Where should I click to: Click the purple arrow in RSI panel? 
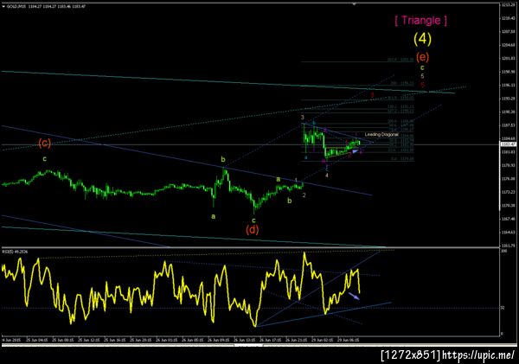[x=354, y=296]
